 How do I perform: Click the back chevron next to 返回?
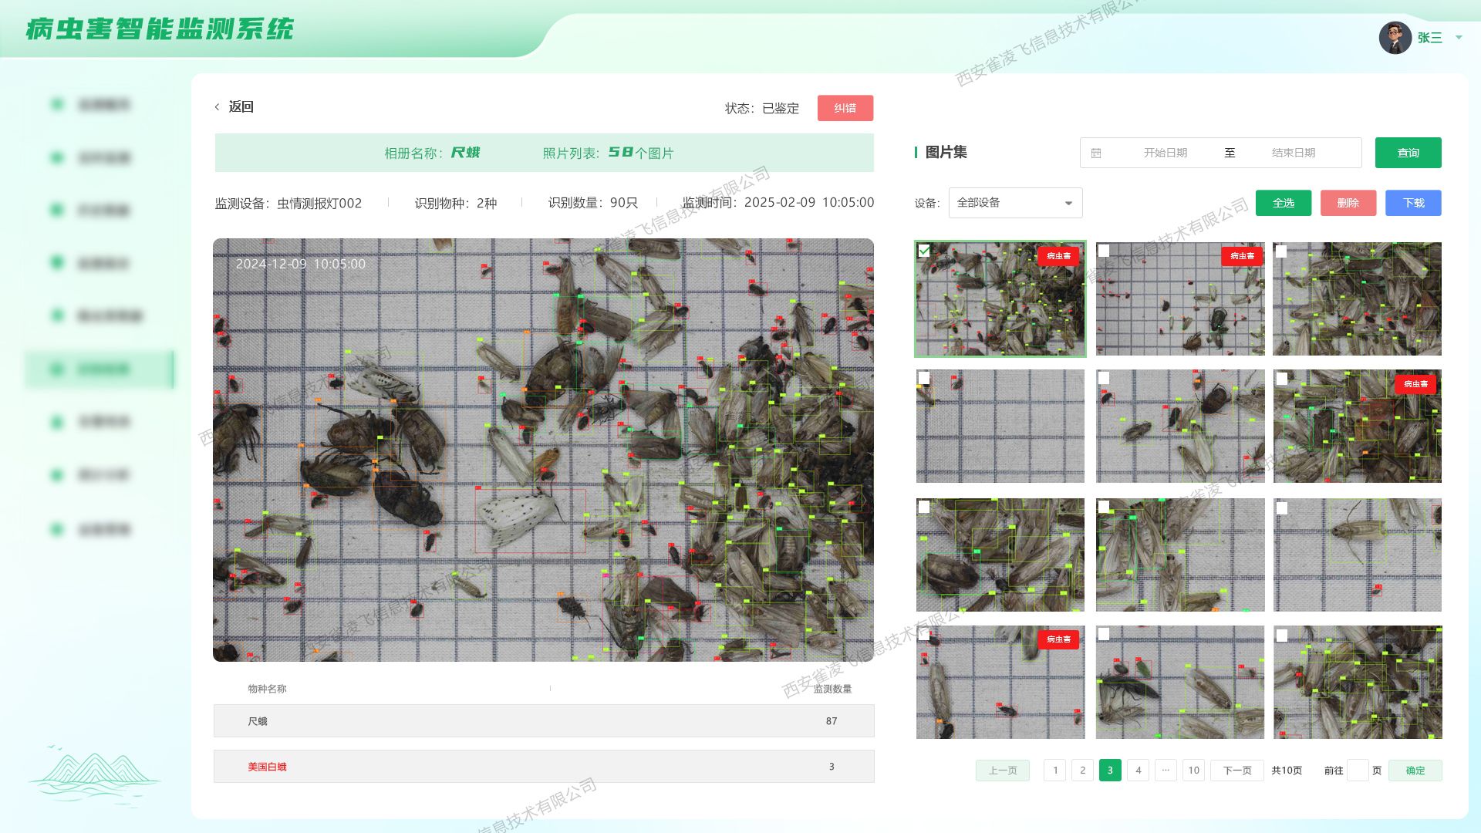[218, 107]
